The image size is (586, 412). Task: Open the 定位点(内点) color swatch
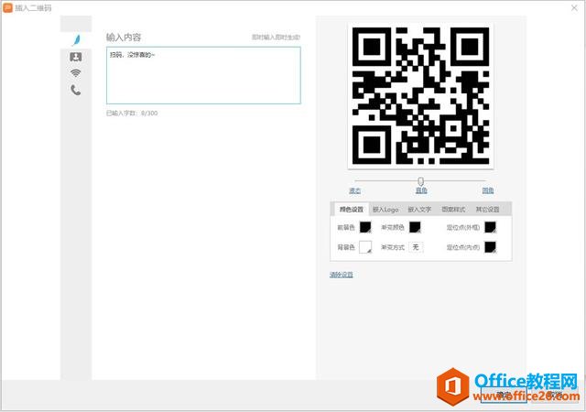point(490,247)
